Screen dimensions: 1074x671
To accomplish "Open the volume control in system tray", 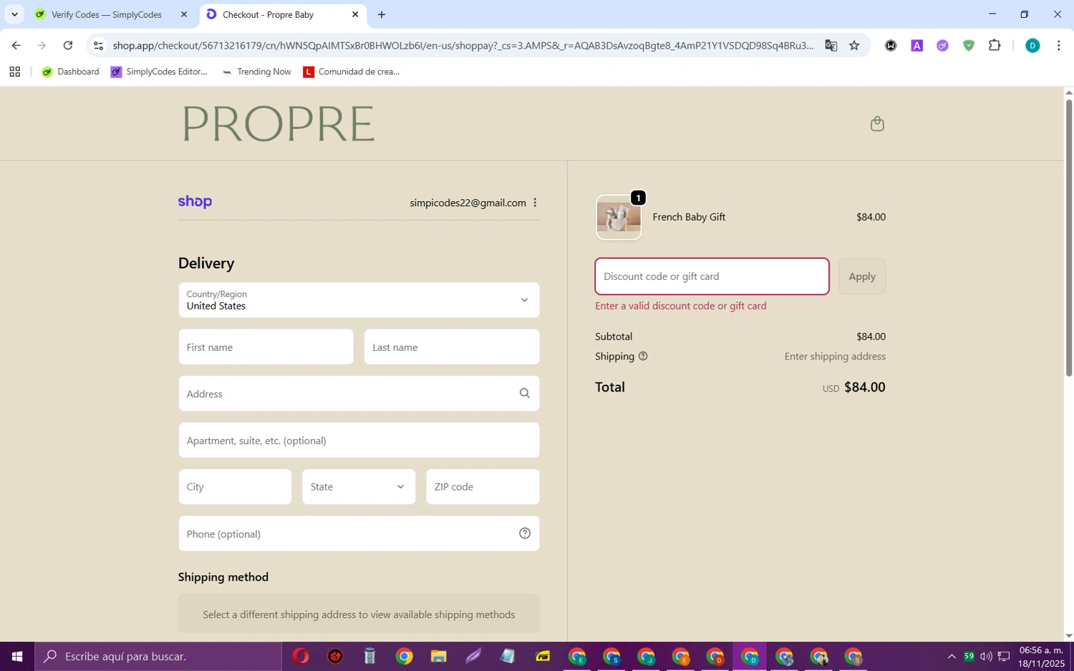I will (986, 656).
